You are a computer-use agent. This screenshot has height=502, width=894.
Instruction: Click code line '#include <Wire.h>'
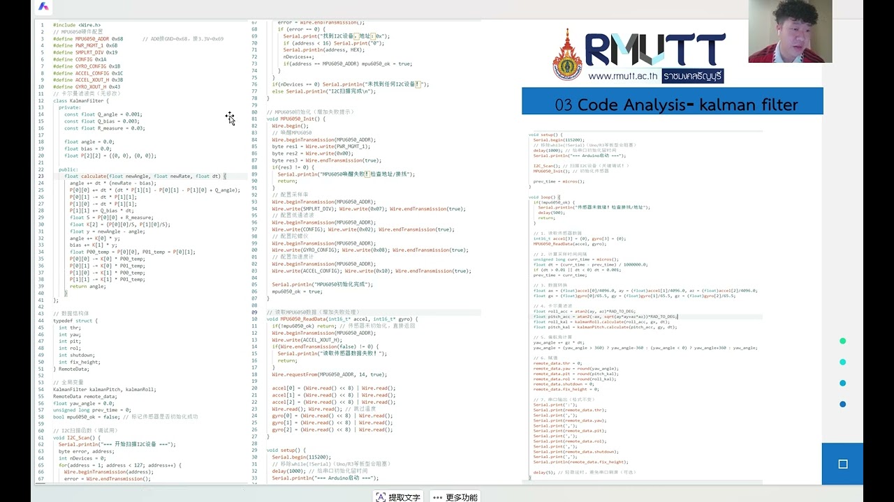pyautogui.click(x=76, y=25)
